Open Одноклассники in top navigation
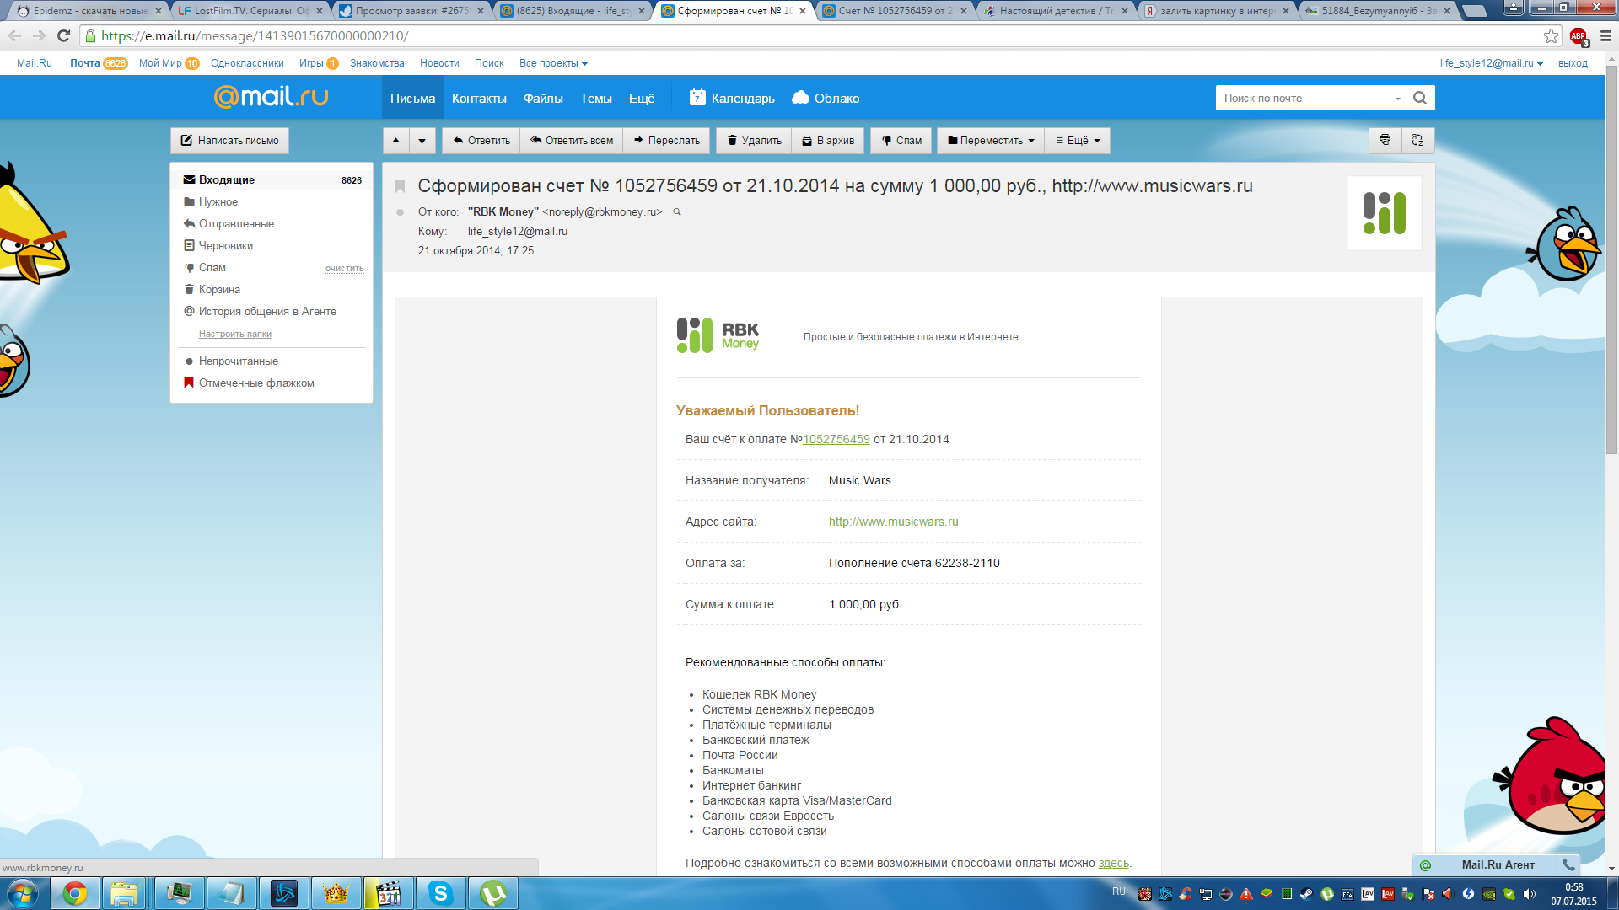Image resolution: width=1619 pixels, height=910 pixels. click(x=247, y=63)
